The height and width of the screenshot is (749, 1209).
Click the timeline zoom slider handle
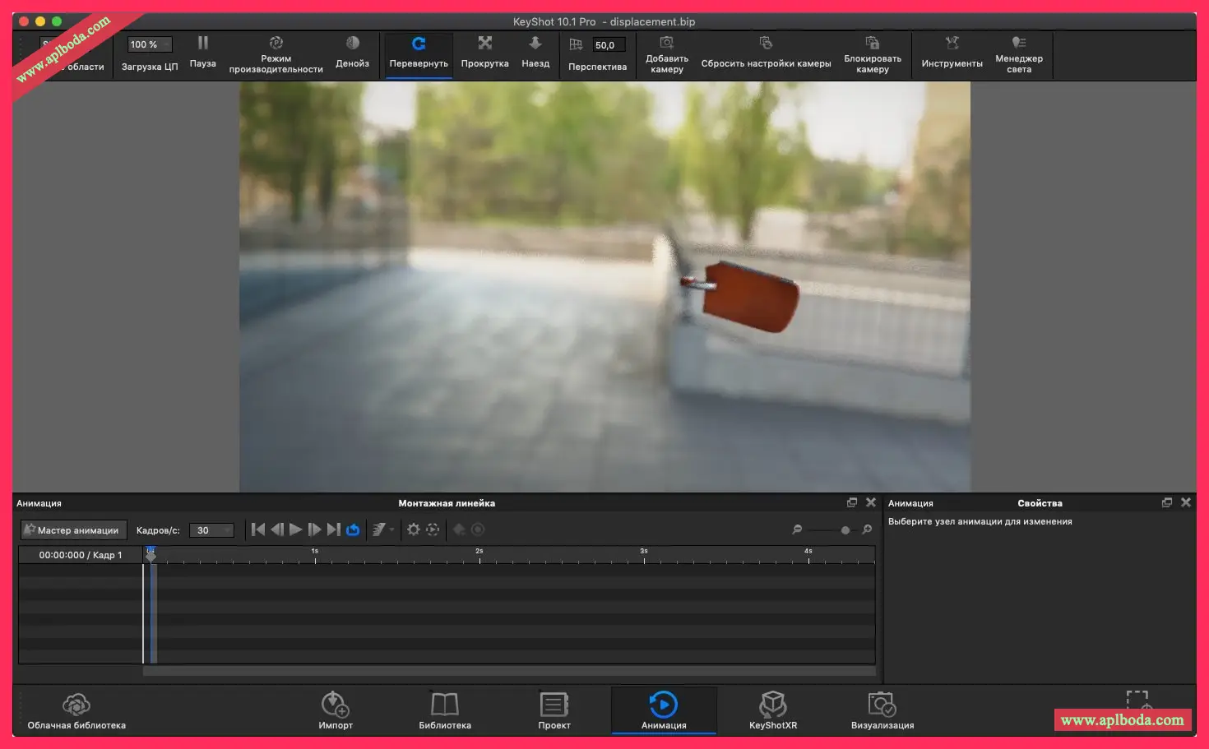coord(845,530)
